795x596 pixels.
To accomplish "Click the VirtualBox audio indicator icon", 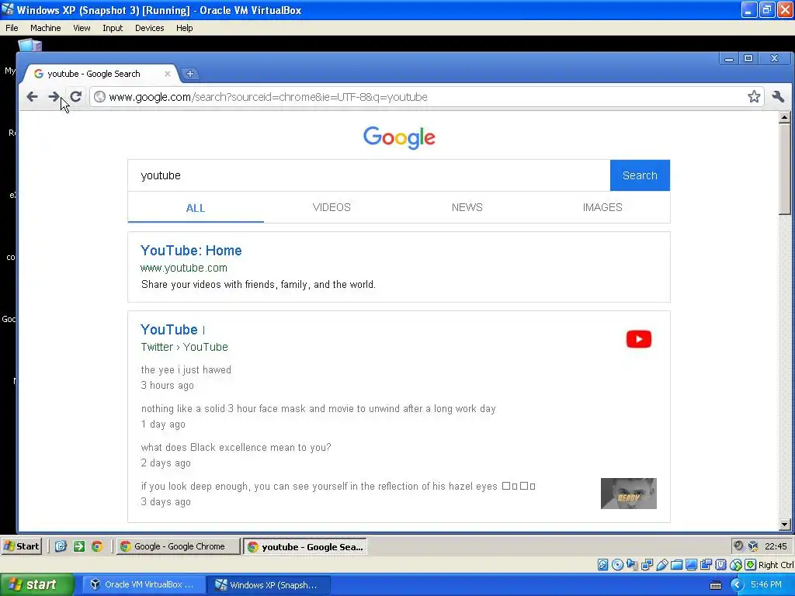I will (632, 565).
